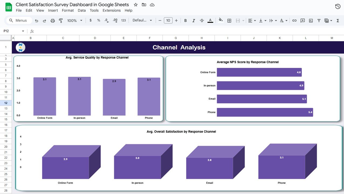Click the print icon
Screen dimensions: 344x194
tap(53, 20)
